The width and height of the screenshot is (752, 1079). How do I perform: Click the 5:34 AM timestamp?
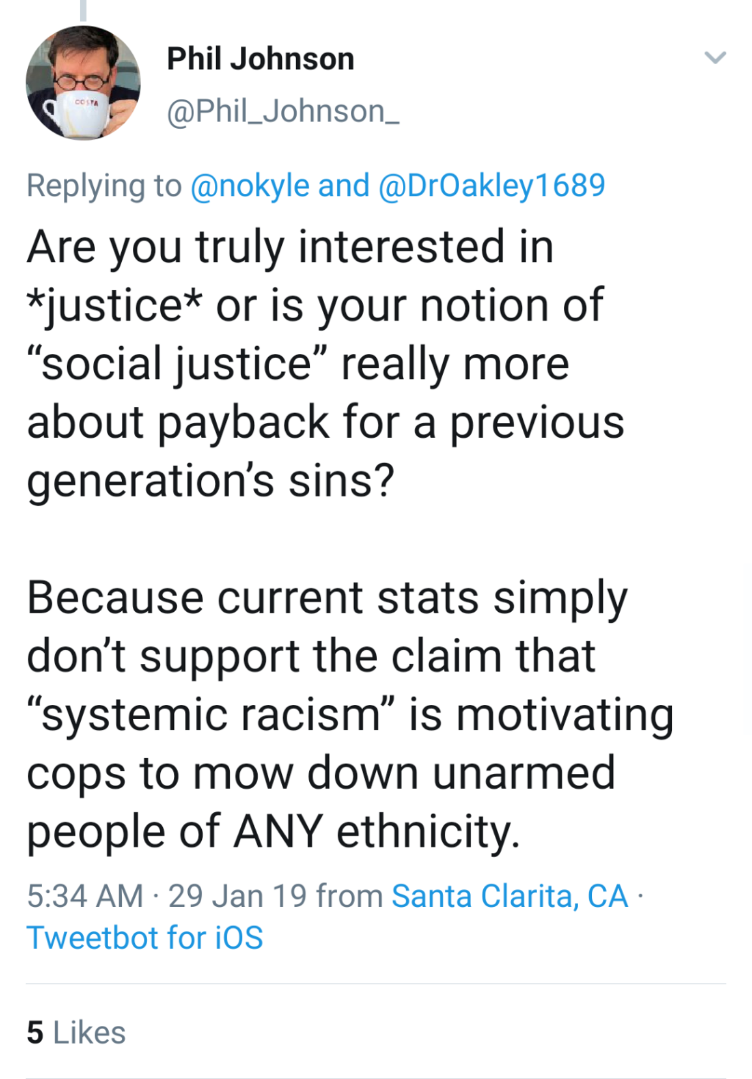coord(85,896)
